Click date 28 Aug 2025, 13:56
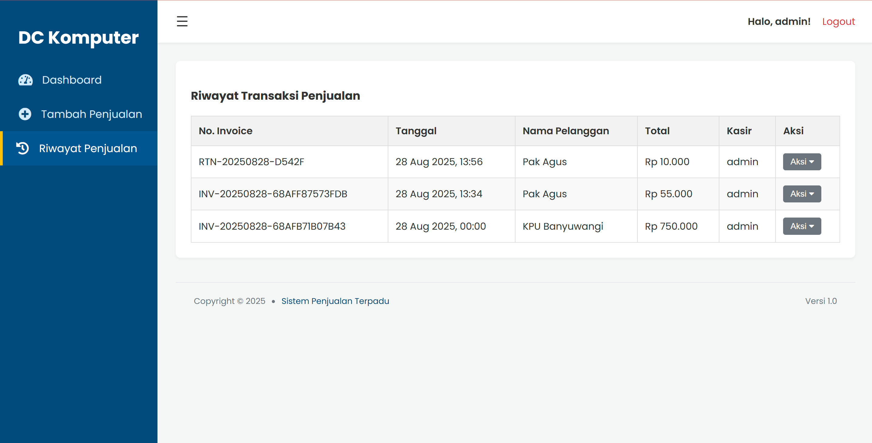Image resolution: width=872 pixels, height=443 pixels. tap(439, 162)
